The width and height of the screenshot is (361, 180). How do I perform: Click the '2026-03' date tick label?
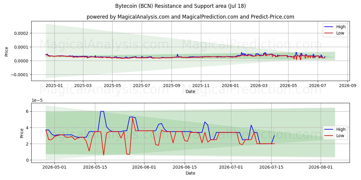coord(259,86)
